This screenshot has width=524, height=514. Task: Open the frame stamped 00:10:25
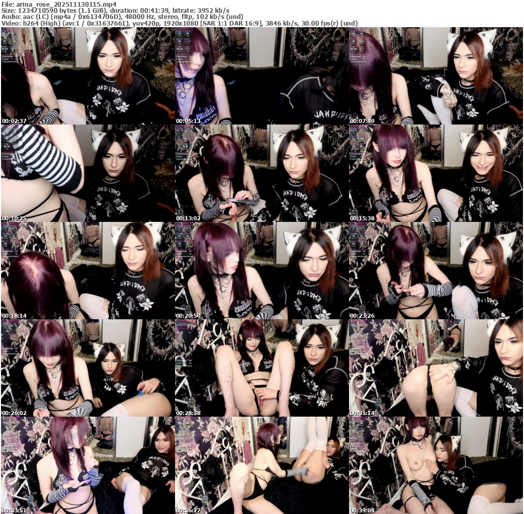[x=88, y=173]
